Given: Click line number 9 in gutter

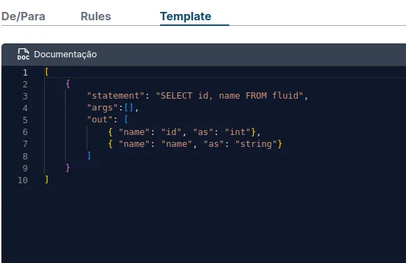Looking at the screenshot, I should tap(25, 168).
